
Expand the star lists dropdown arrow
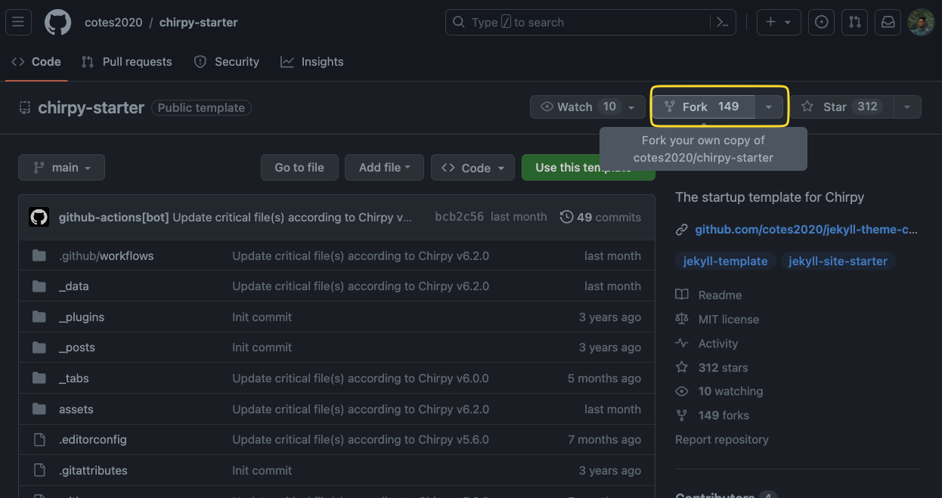click(x=907, y=107)
